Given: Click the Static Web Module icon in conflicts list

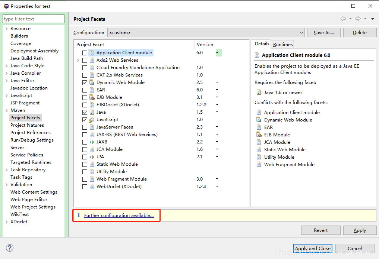Looking at the screenshot, I should pyautogui.click(x=259, y=150).
